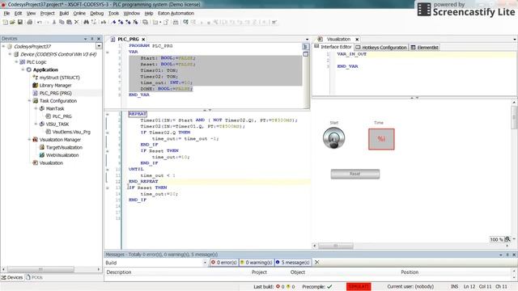This screenshot has width=518, height=291.
Task: Select VisuElems.Visu_Prg in the device tree
Action: pos(71,132)
